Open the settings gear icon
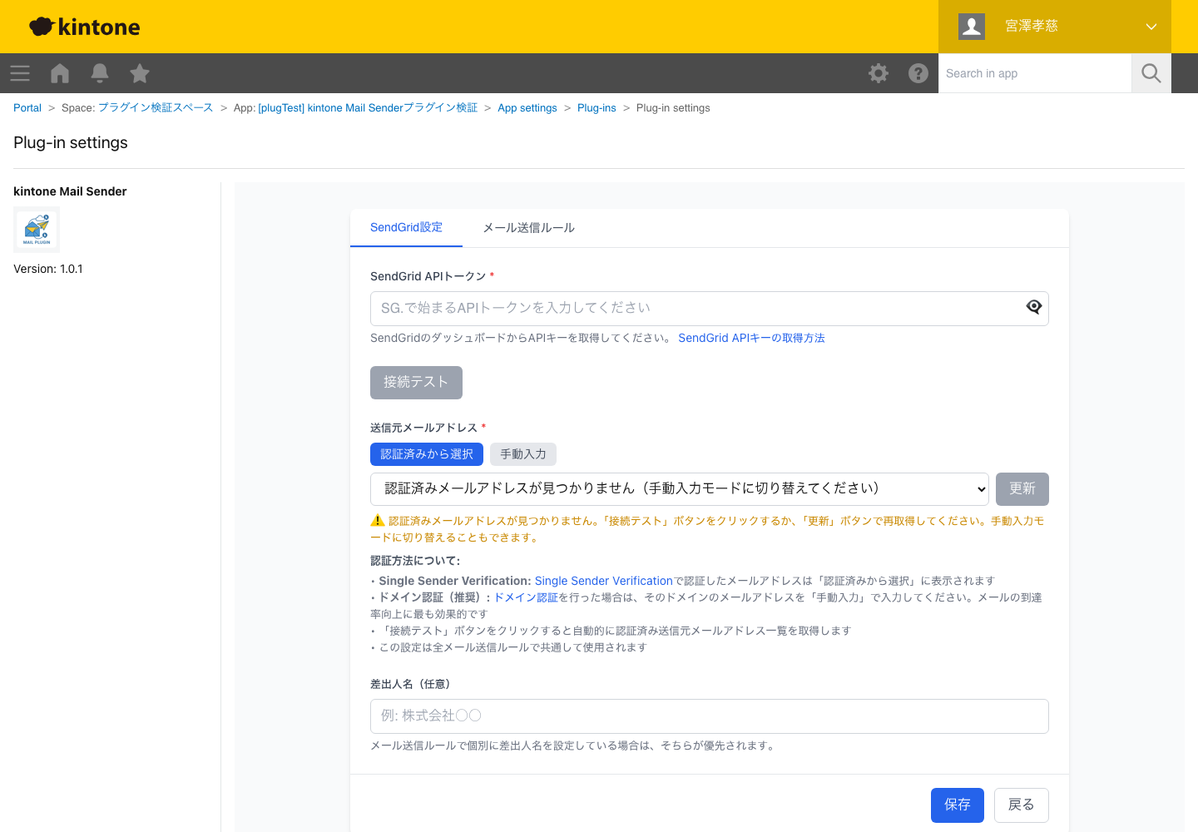The image size is (1198, 832). 879,73
